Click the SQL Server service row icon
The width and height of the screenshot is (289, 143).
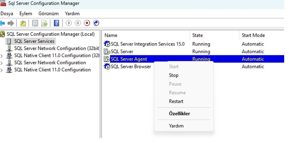(107, 51)
